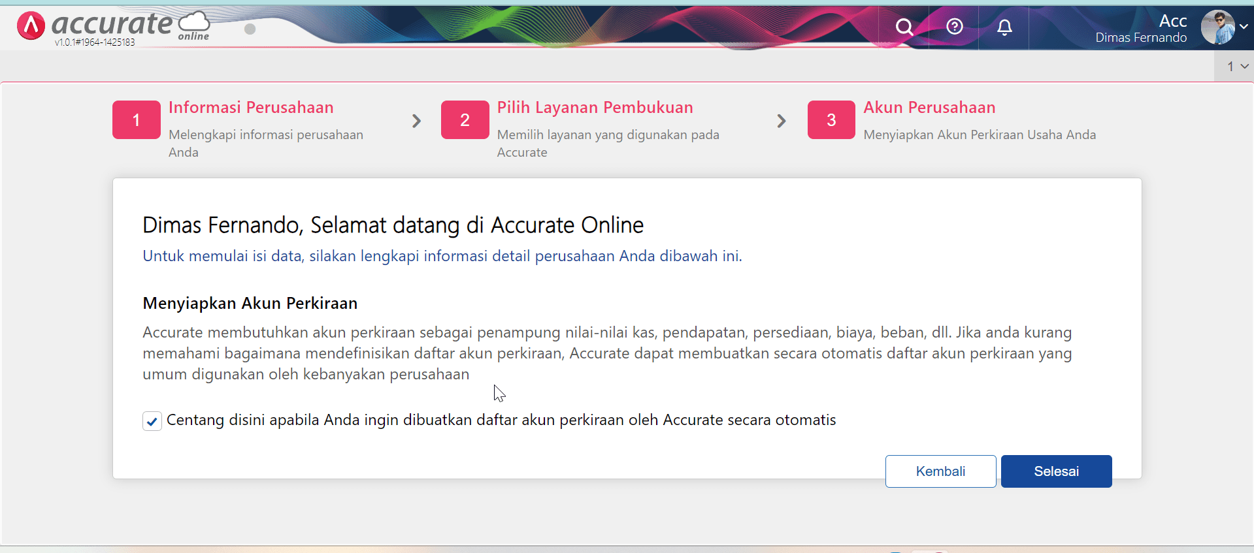The image size is (1254, 553).
Task: Click 'Memilih layanan yang digunakan' description
Action: 608,144
